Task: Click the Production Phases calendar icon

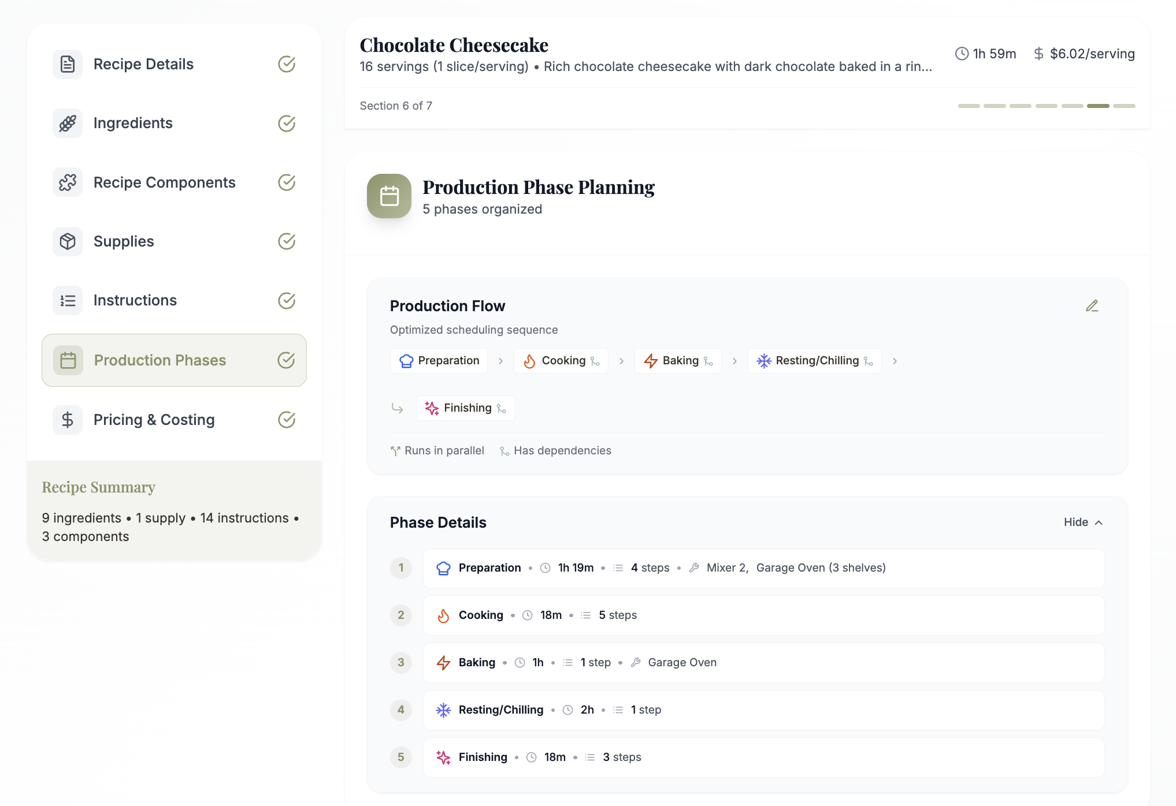Action: coord(67,360)
